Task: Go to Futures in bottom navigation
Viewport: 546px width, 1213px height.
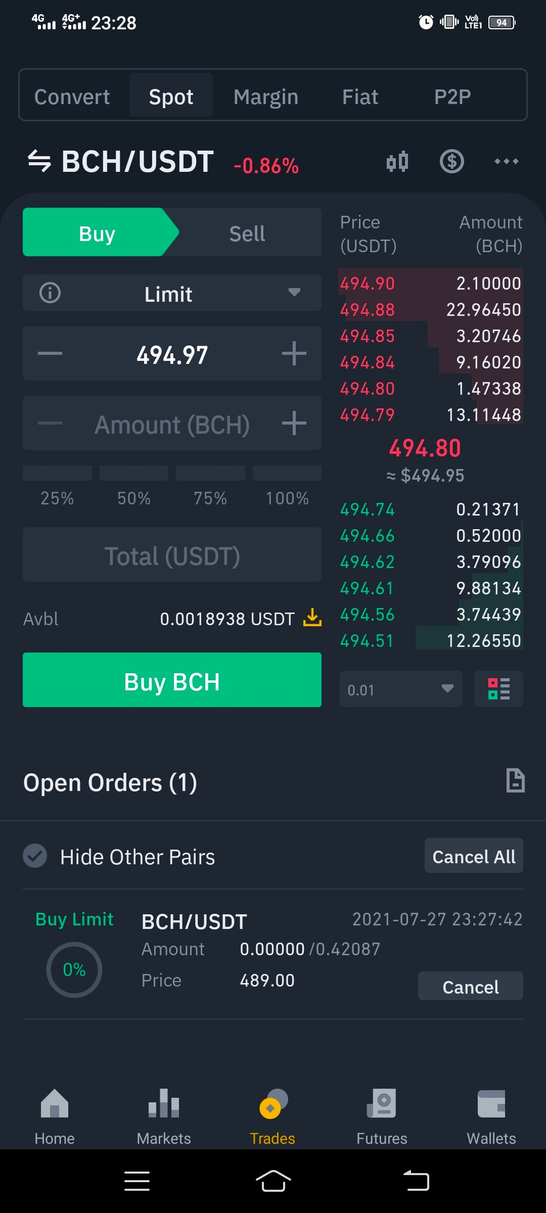Action: (x=382, y=1117)
